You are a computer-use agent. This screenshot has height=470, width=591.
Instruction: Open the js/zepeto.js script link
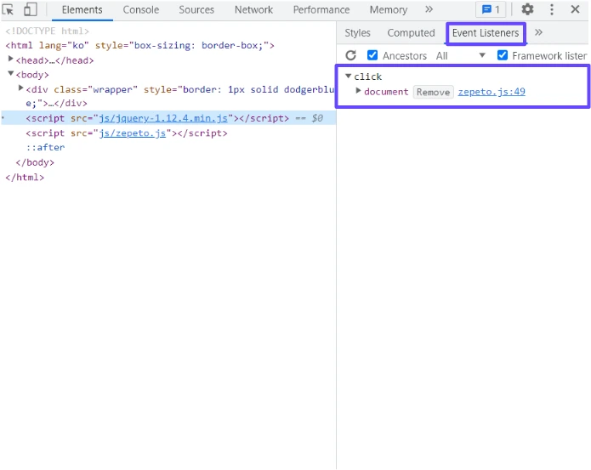(133, 133)
